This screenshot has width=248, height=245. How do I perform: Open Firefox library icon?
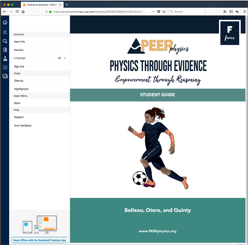click(225, 12)
